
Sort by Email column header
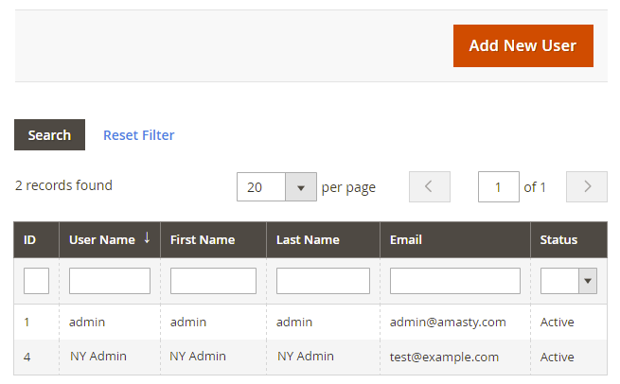(406, 240)
